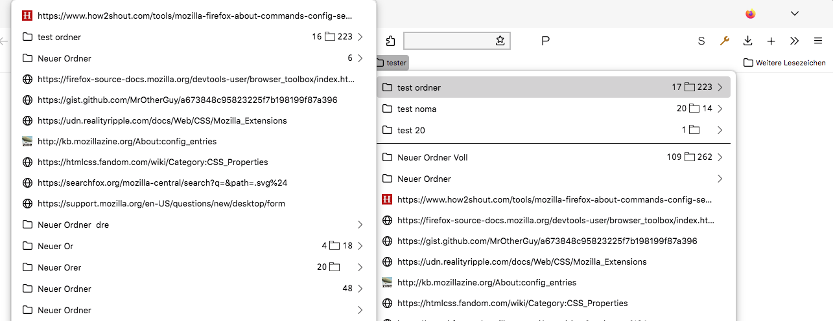Open the list all tabs dropdown arrow

[x=794, y=14]
